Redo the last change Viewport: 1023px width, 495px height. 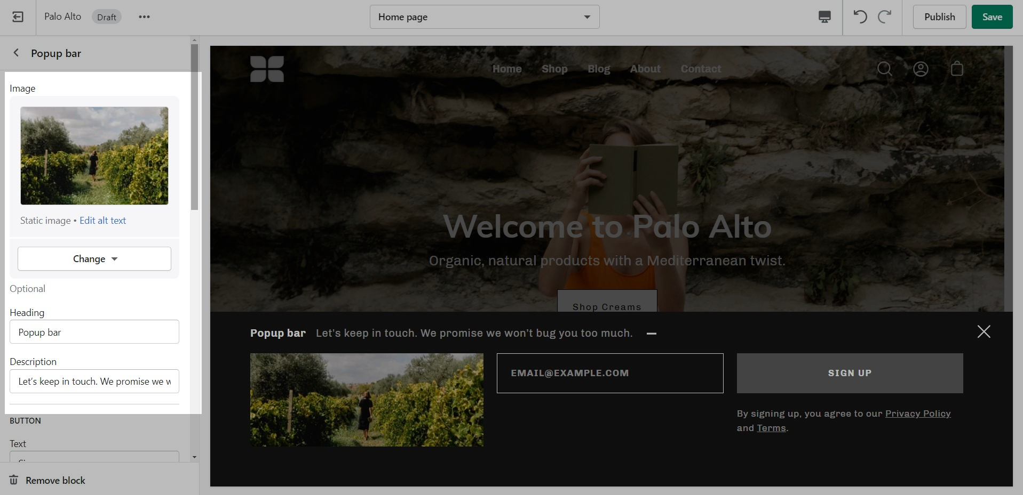[885, 17]
